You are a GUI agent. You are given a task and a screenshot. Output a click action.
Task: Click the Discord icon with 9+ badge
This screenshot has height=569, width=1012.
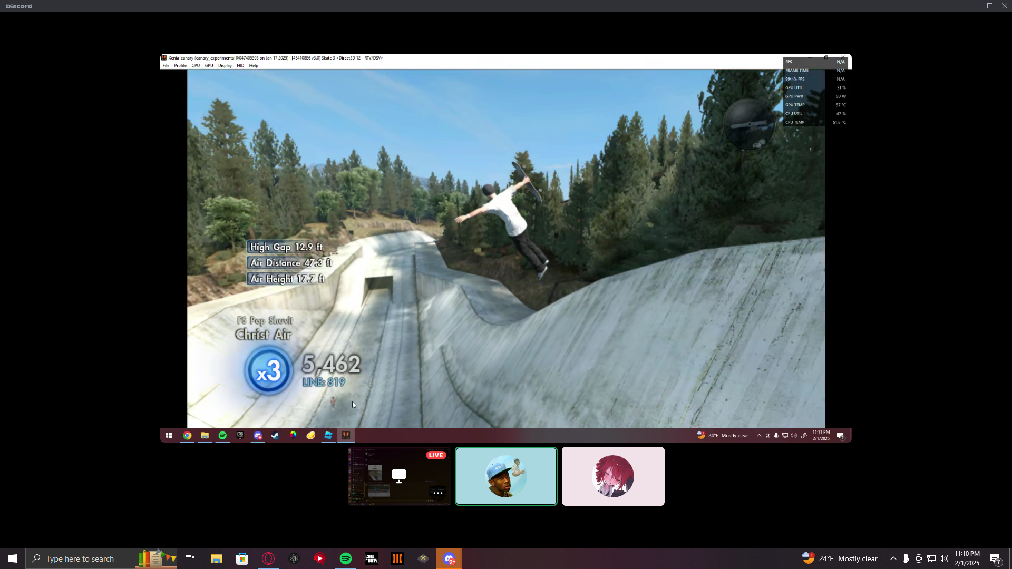[449, 558]
